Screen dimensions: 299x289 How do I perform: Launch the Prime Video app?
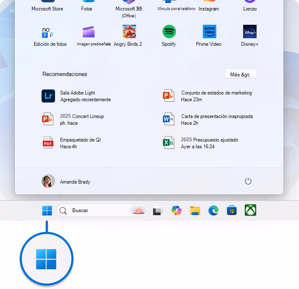(209, 32)
